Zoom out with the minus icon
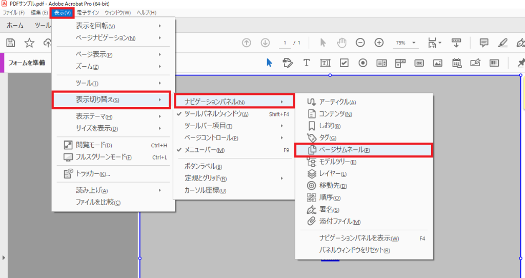The height and width of the screenshot is (278, 525). coord(360,43)
